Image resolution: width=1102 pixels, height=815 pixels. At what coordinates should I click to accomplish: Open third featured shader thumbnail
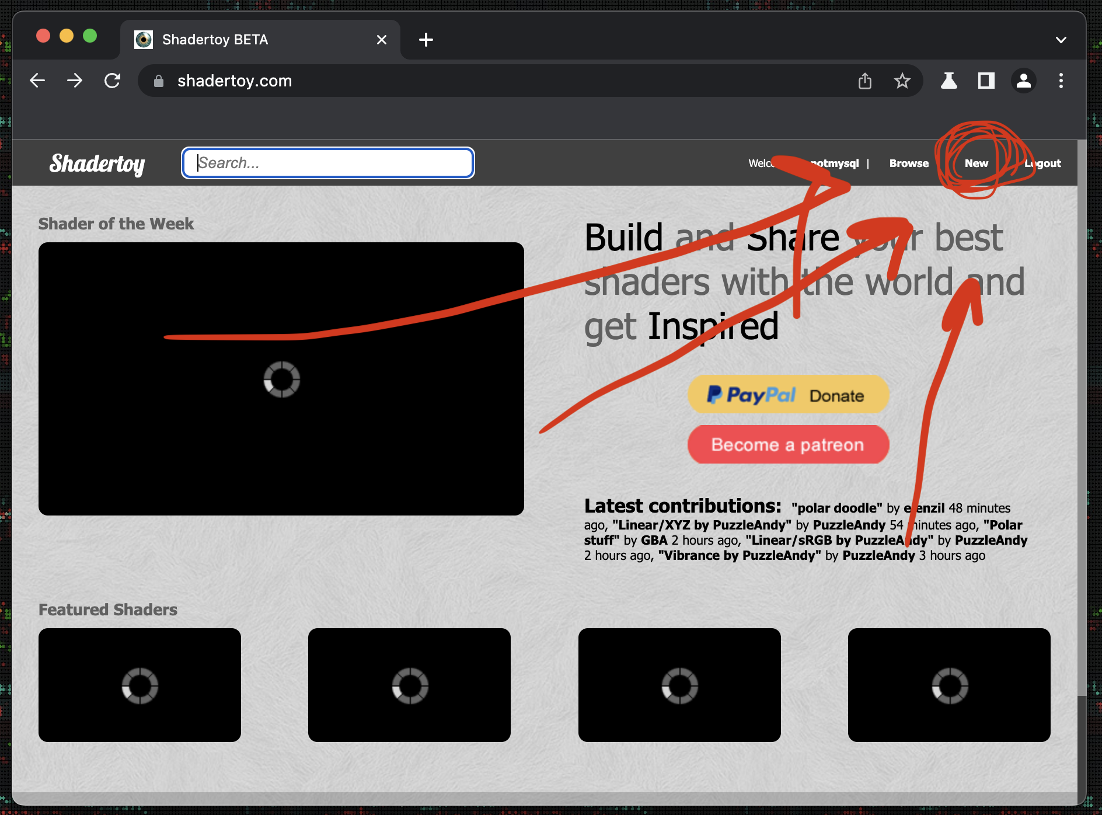[x=679, y=685]
